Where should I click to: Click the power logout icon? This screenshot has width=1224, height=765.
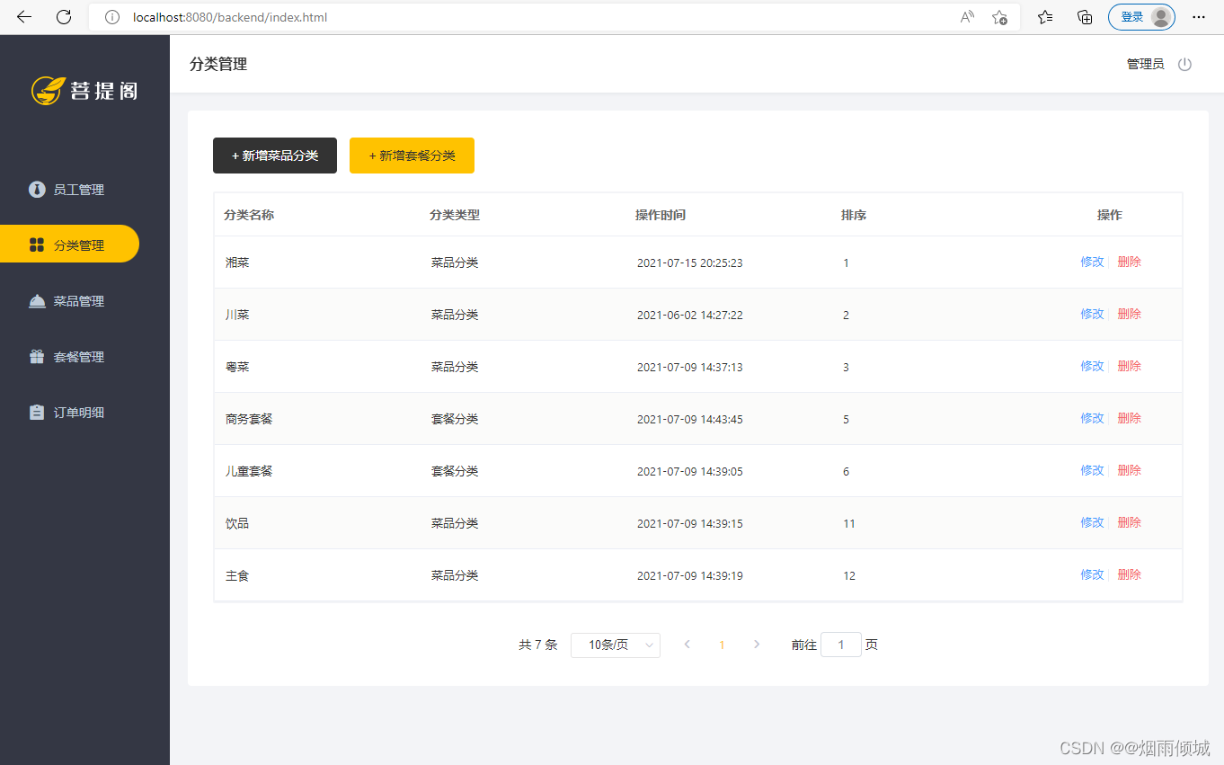1184,65
